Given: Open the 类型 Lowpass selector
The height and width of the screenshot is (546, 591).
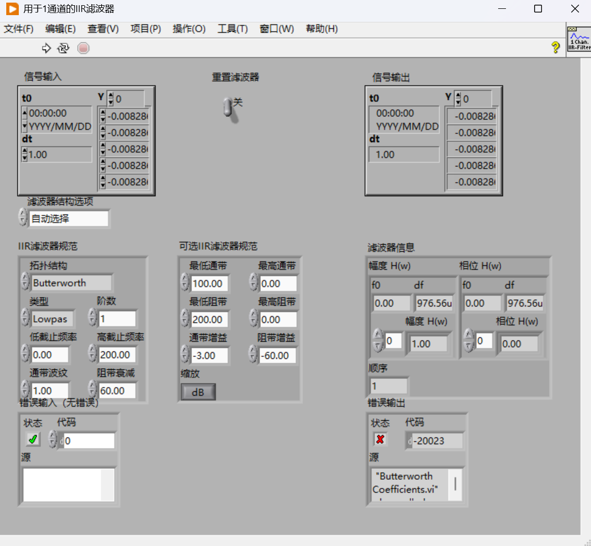Looking at the screenshot, I should pos(52,319).
